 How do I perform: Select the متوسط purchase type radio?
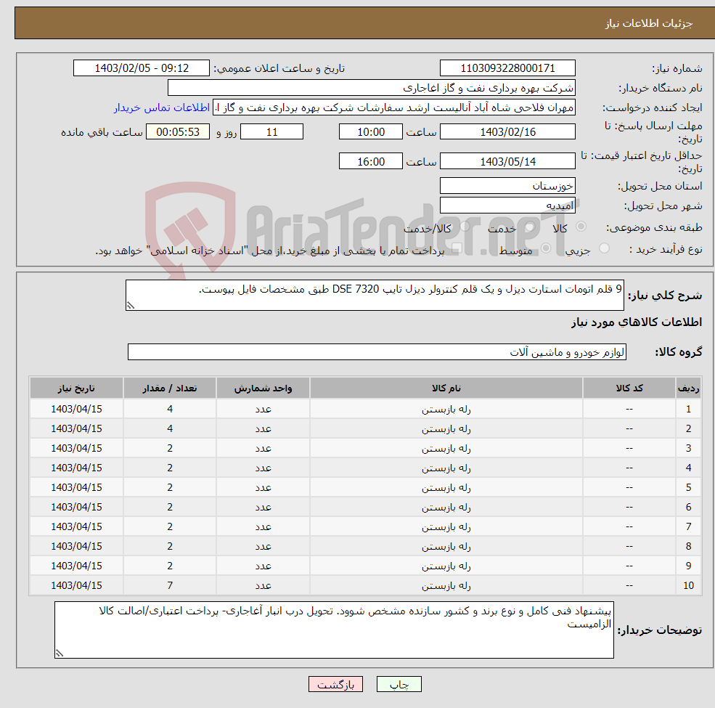(x=546, y=248)
